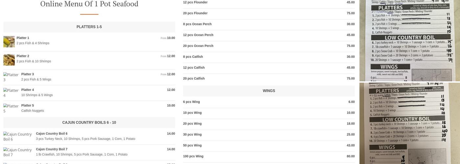Select the 6 pcs Wing item
The width and height of the screenshot is (460, 164).
[192, 102]
